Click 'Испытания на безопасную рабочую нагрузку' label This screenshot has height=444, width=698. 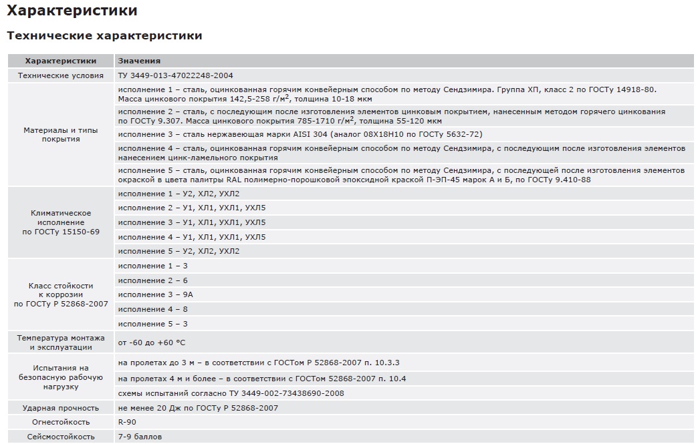61,377
